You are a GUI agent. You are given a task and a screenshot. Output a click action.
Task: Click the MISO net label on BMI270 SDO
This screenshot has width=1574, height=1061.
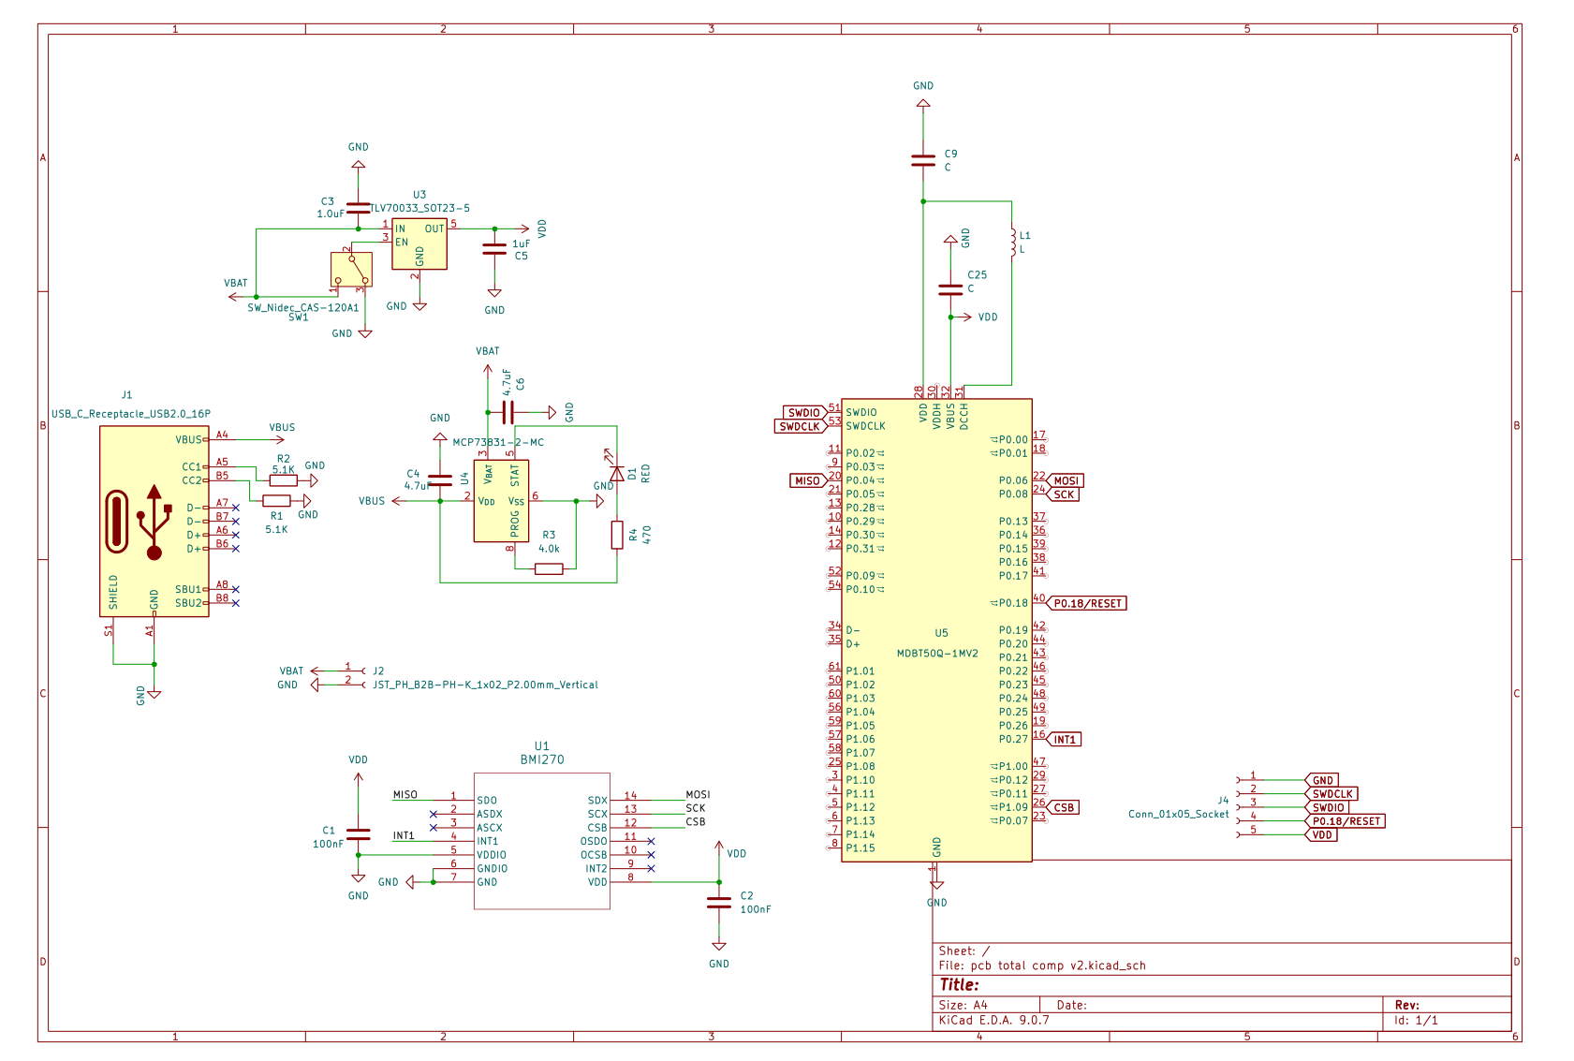(405, 794)
